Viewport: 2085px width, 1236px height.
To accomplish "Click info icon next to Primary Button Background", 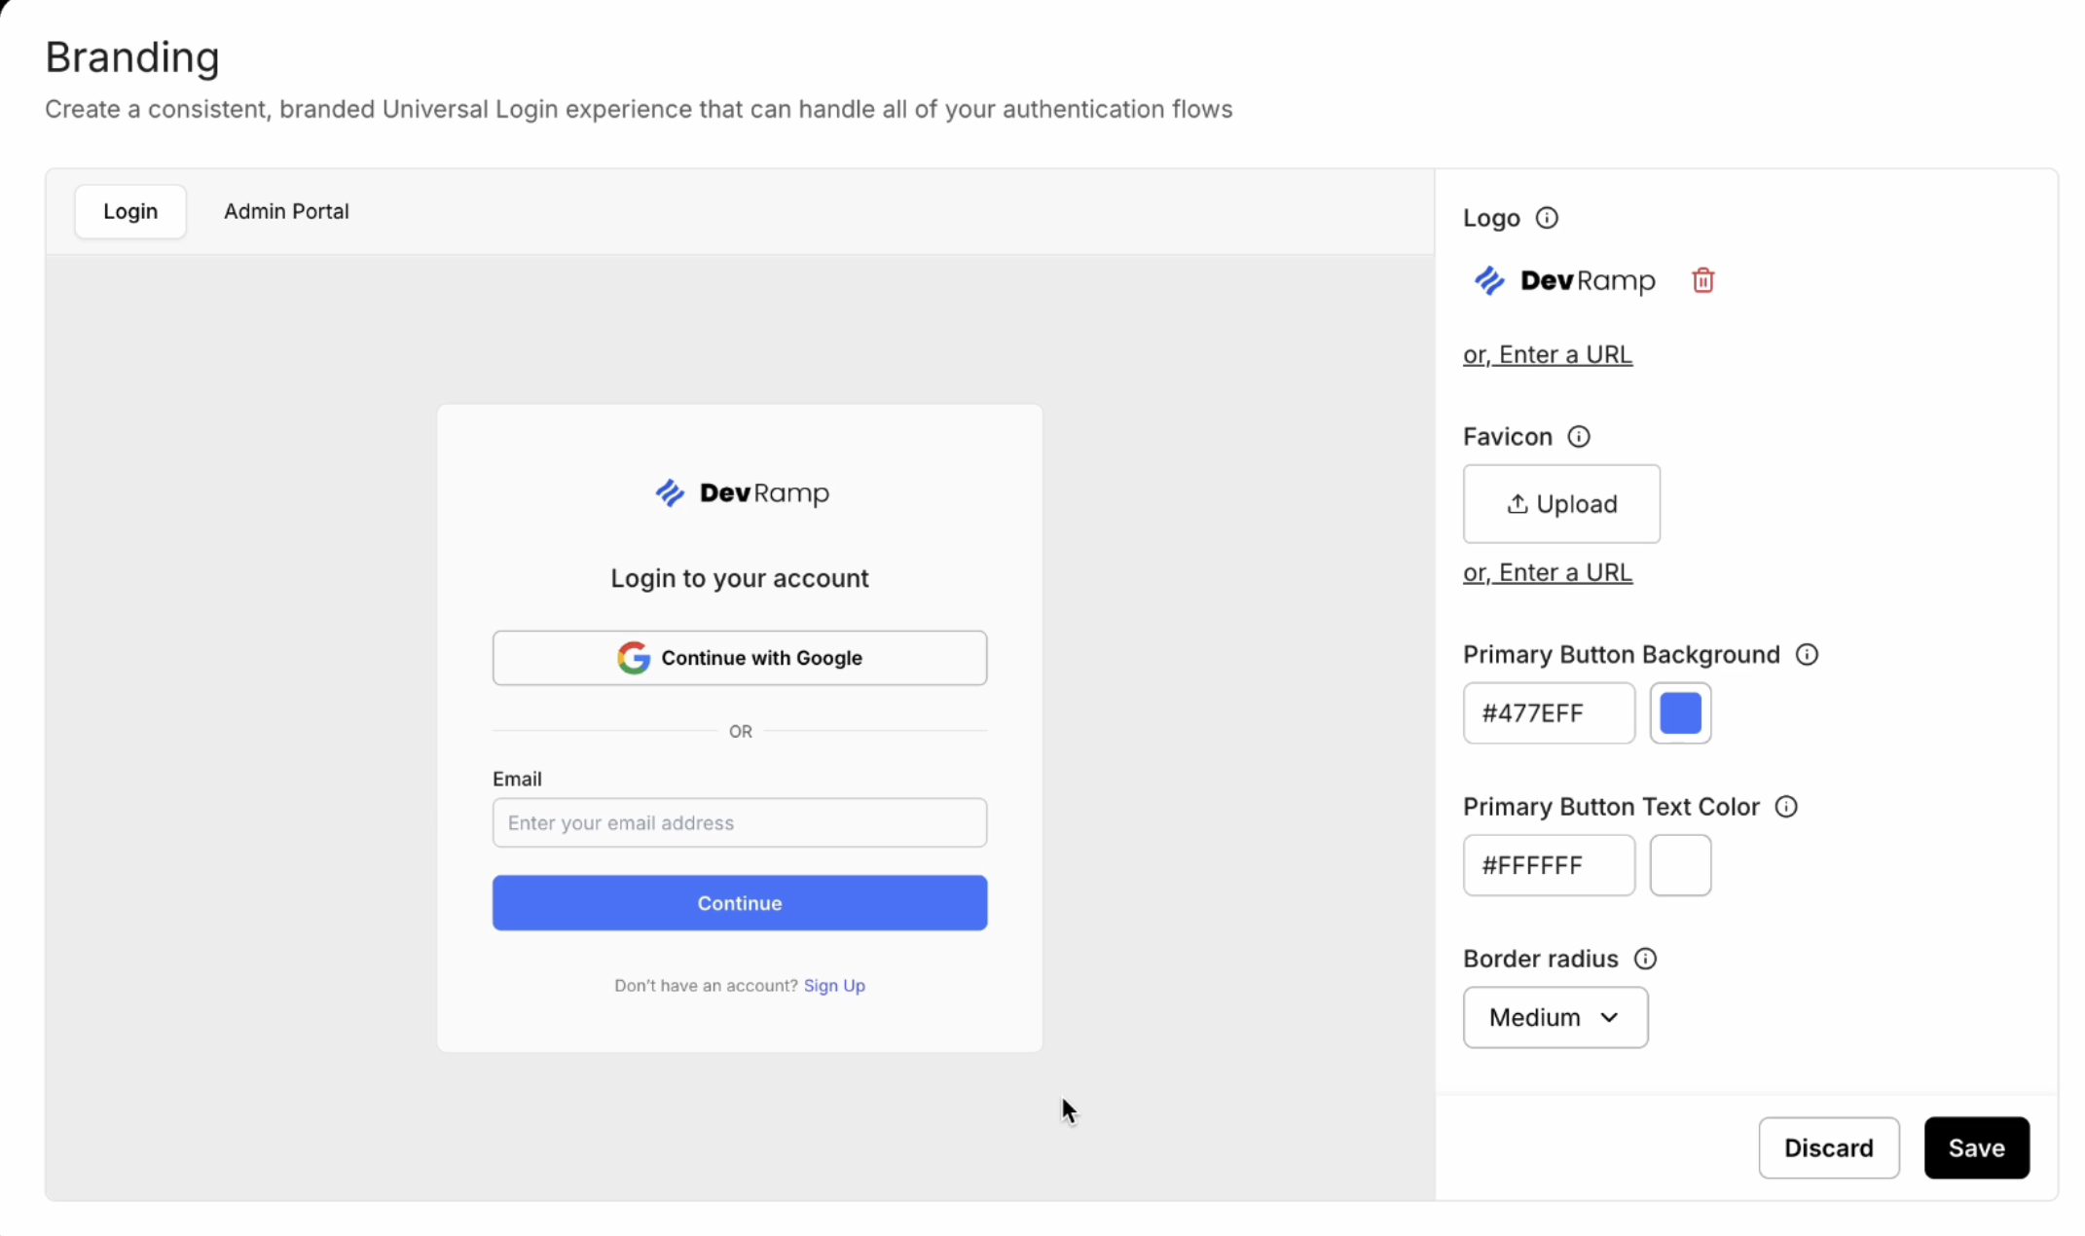I will pyautogui.click(x=1807, y=654).
